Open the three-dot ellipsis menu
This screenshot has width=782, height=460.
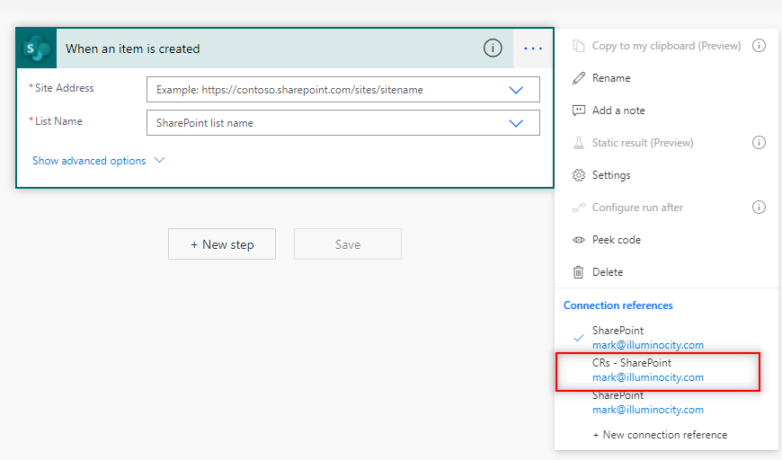[533, 49]
